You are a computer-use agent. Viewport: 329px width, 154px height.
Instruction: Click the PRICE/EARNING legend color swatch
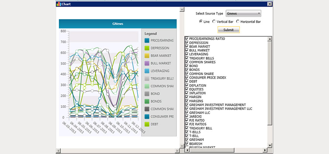coord(147,40)
